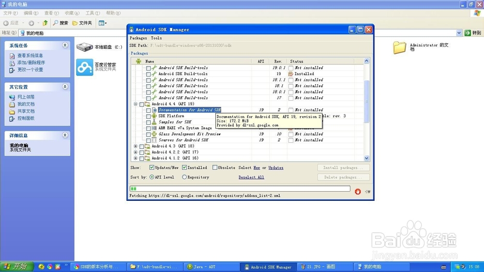Expand the Android 4.3 (API 18) node
This screenshot has width=484, height=272.
(x=136, y=146)
